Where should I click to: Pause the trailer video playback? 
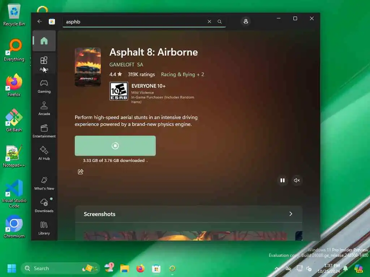[x=283, y=180]
